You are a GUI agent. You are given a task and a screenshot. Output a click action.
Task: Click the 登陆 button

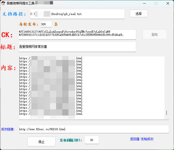pos(155,34)
